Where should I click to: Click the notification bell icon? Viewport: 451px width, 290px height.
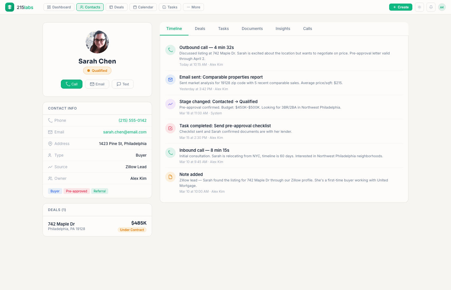point(431,7)
